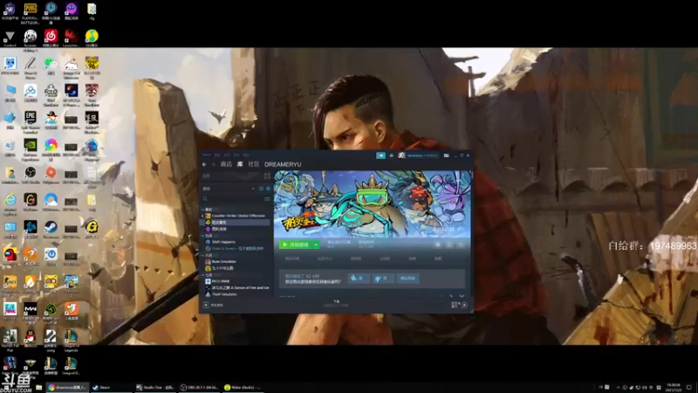698x393 pixels.
Task: Open game settings gear on the game page
Action: tap(438, 245)
